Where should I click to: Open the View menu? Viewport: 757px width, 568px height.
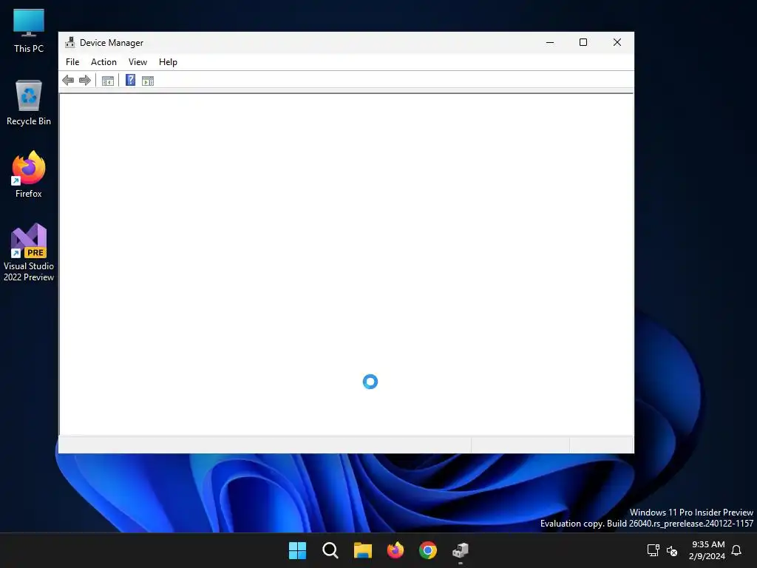coord(138,62)
